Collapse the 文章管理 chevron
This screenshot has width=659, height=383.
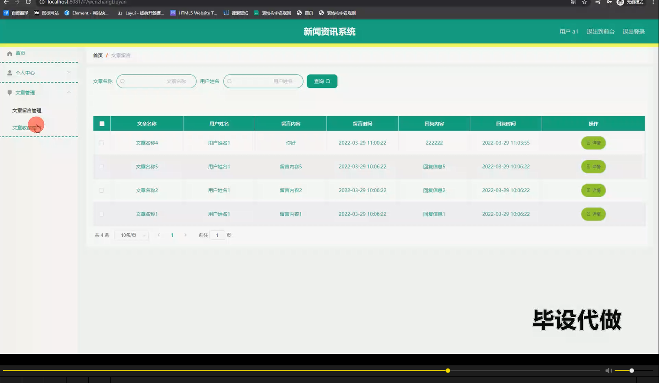tap(69, 92)
